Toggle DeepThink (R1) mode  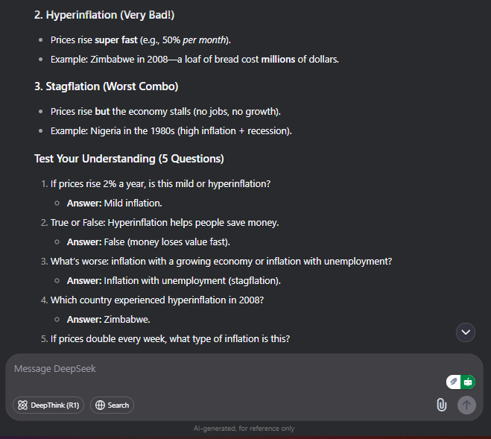coord(48,405)
